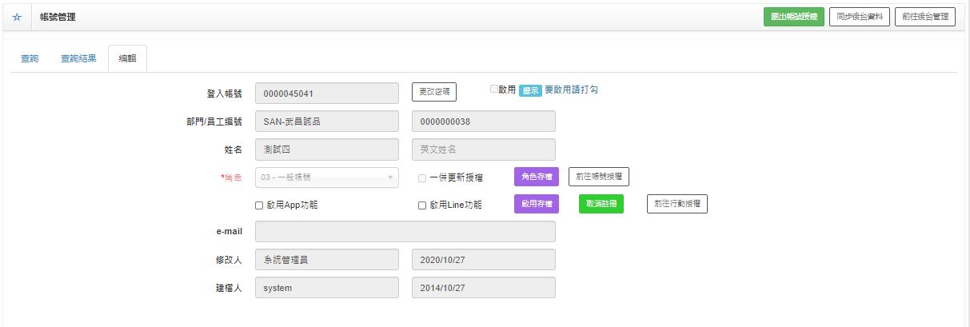970x327 pixels.
Task: Click the green 取消註冊 button
Action: 601,204
